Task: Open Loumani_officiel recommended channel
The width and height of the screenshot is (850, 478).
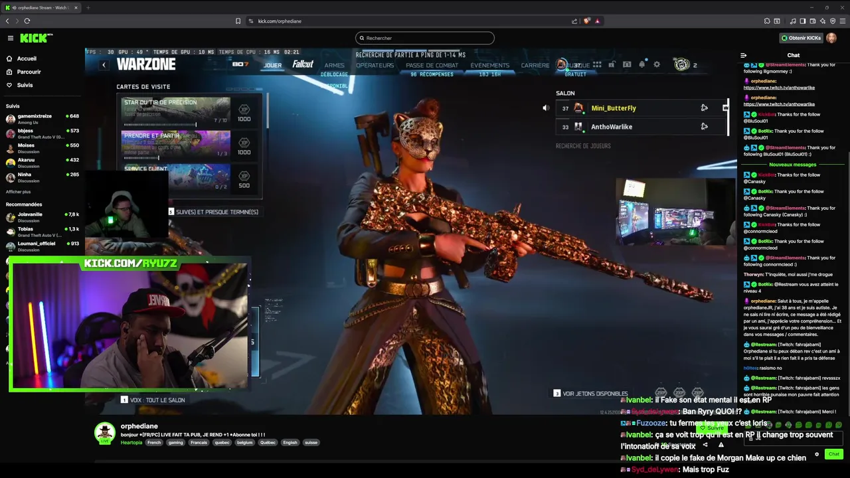Action: [42, 246]
